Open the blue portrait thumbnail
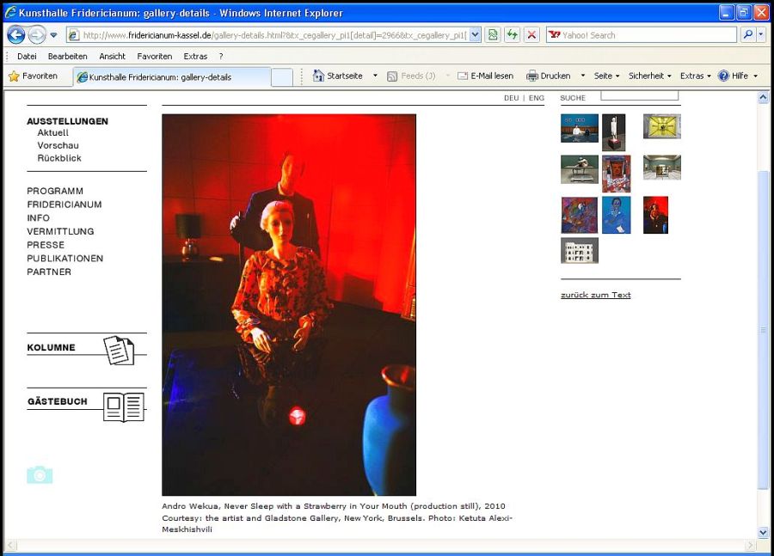This screenshot has height=556, width=774. point(616,215)
